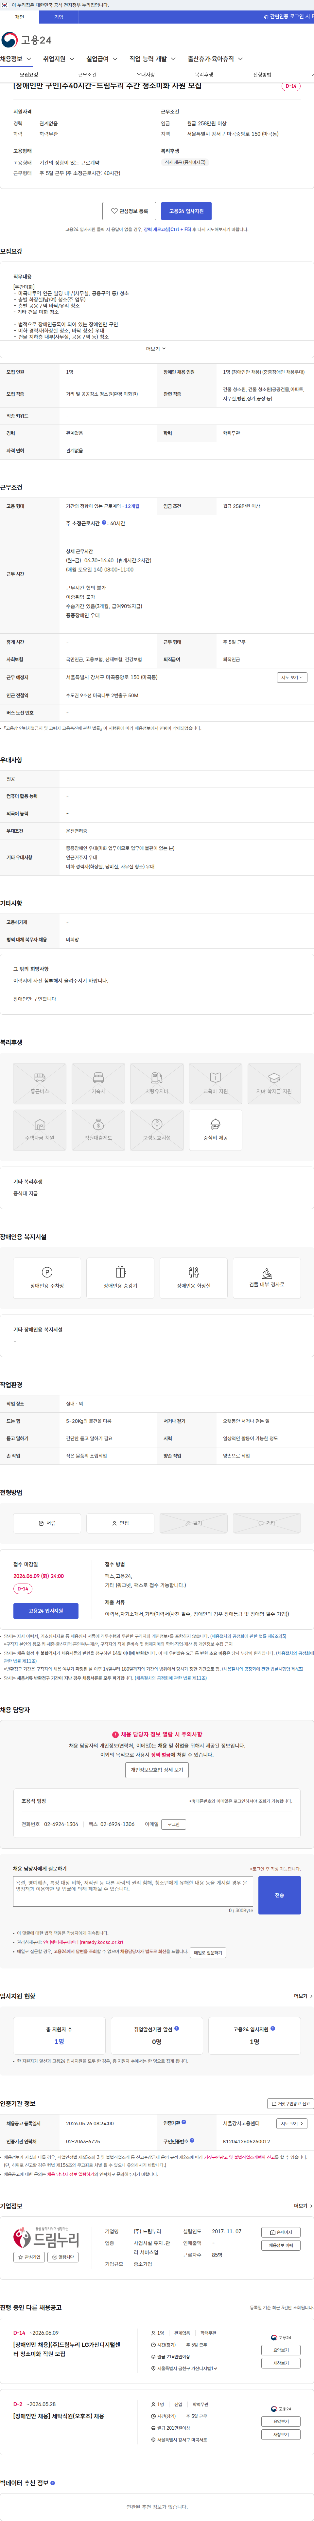Jump to the 우대사항 section tab
Image resolution: width=314 pixels, height=2521 pixels.
146,74
